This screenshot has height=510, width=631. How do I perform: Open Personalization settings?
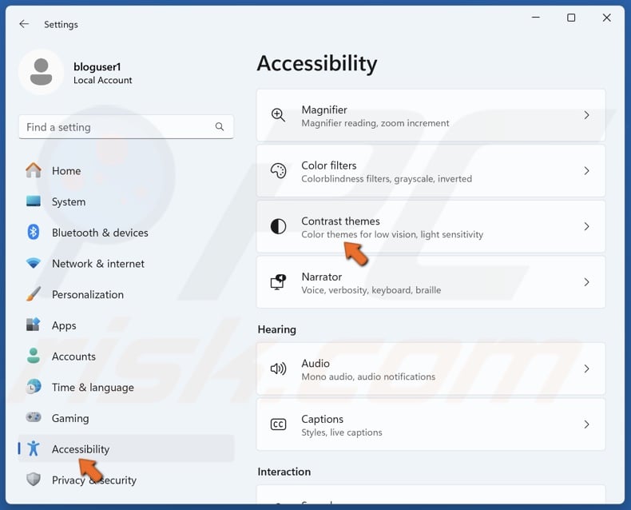click(88, 294)
